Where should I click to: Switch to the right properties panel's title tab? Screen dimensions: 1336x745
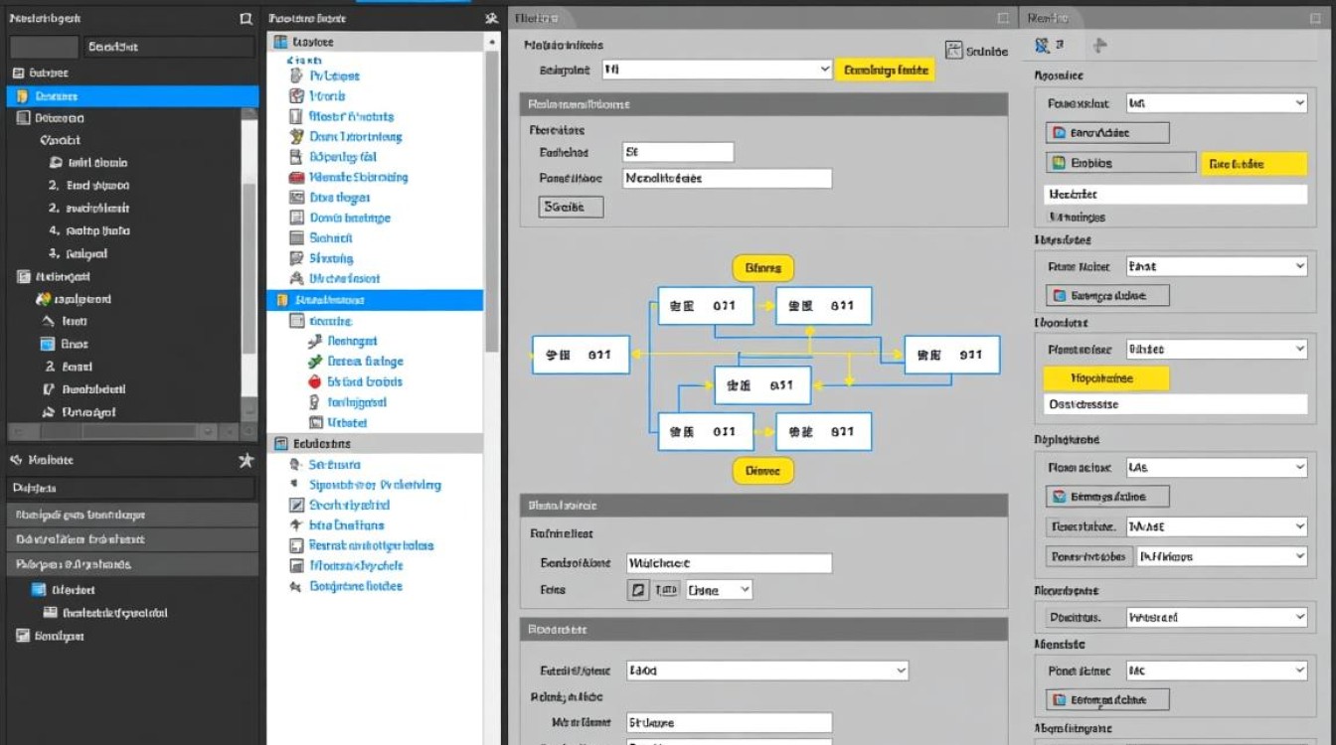1048,19
